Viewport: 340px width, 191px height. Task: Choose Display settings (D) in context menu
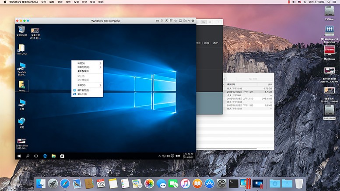pyautogui.click(x=87, y=90)
